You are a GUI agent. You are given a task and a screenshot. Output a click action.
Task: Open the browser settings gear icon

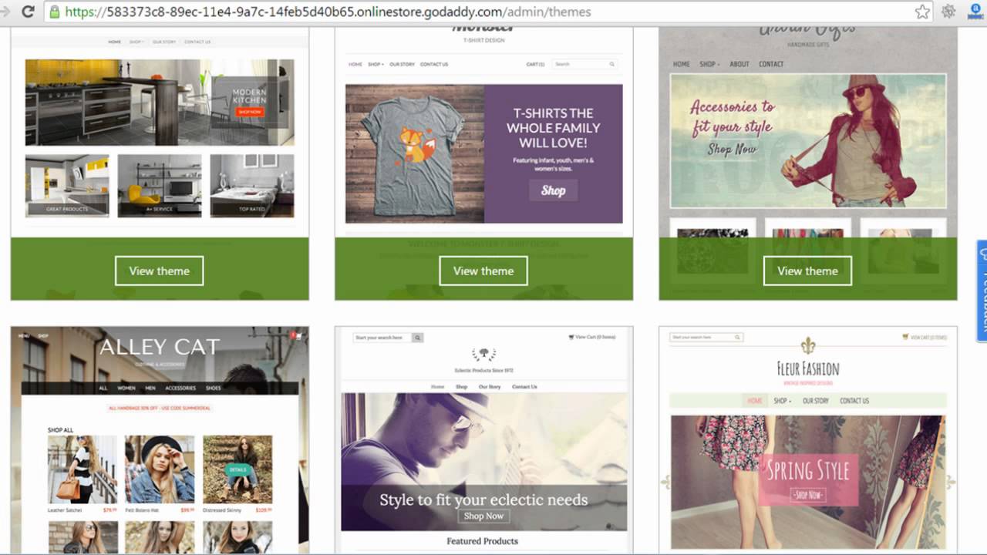pos(948,12)
